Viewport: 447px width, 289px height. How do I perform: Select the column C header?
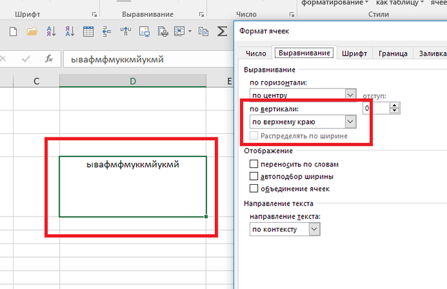(x=36, y=81)
